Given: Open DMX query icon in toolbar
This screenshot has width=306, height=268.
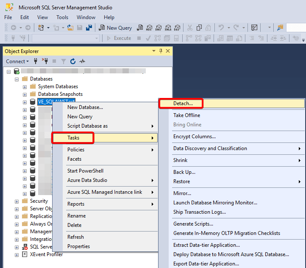Looking at the screenshot, I should [159, 28].
